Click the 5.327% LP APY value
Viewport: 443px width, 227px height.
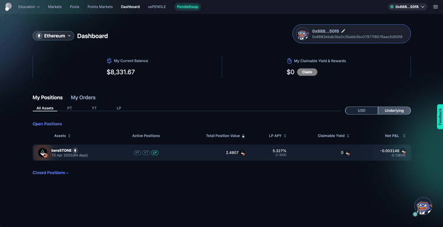pos(279,151)
